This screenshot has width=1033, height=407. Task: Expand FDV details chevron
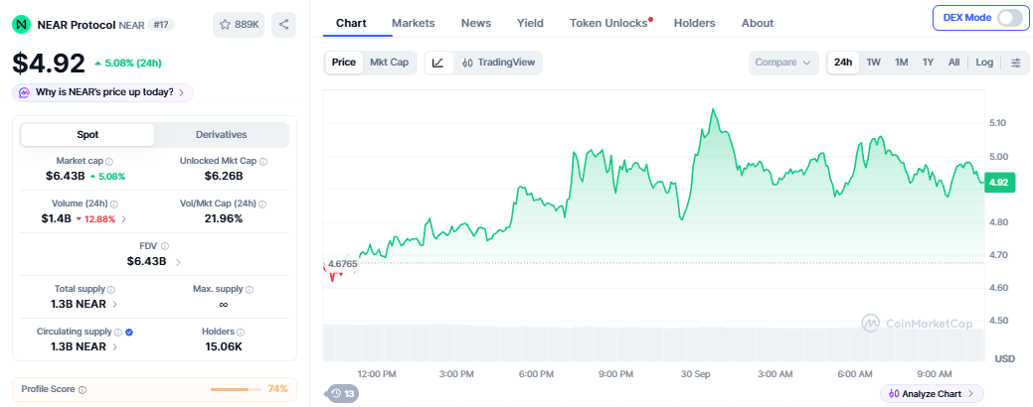(178, 262)
